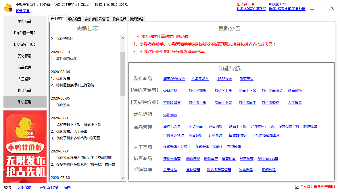This screenshot has height=193, width=340.
Task: Select 人工鉴图 in the left sidebar
Action: pos(25,79)
